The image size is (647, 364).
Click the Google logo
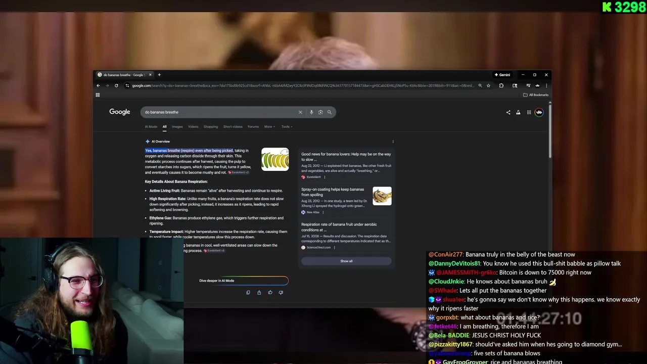coord(120,112)
